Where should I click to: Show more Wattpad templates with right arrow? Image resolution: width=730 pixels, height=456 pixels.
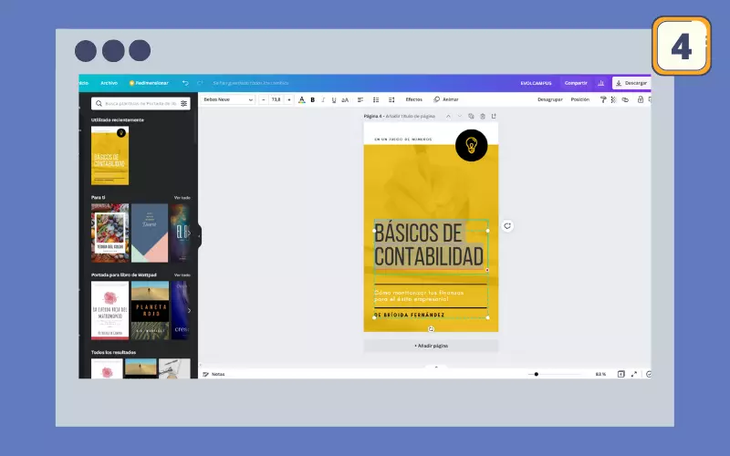[x=189, y=310]
